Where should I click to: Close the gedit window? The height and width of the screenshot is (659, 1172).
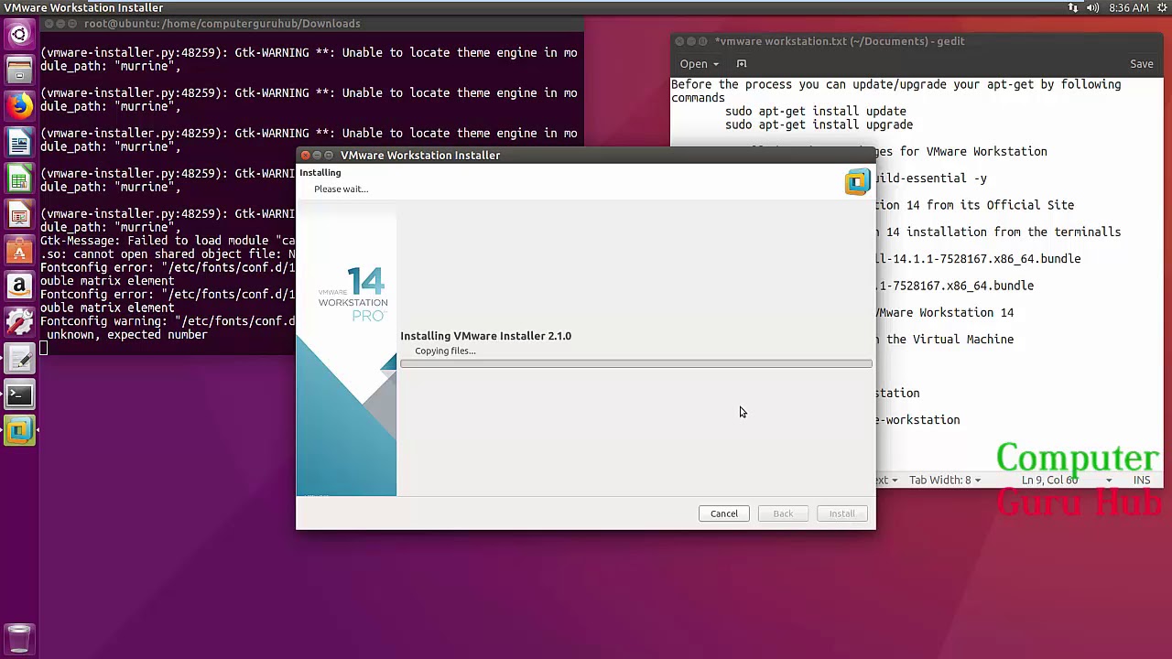tap(679, 41)
